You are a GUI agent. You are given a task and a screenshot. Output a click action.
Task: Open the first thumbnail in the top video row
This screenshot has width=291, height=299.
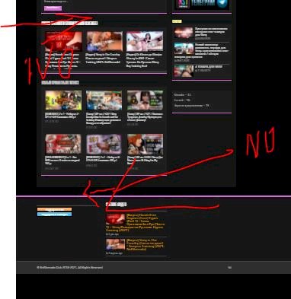click(63, 42)
